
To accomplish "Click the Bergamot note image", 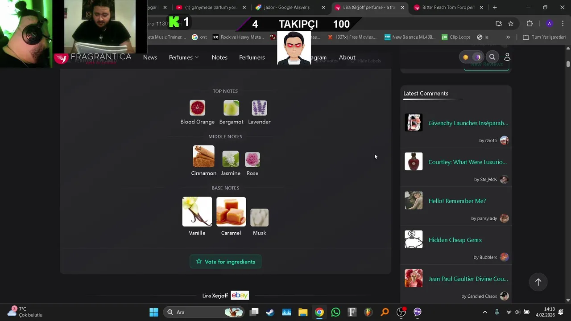I will pos(231,108).
